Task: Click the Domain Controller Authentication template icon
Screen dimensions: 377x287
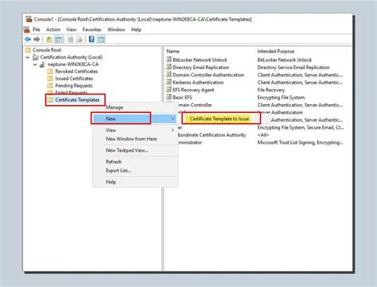Action: click(x=169, y=75)
